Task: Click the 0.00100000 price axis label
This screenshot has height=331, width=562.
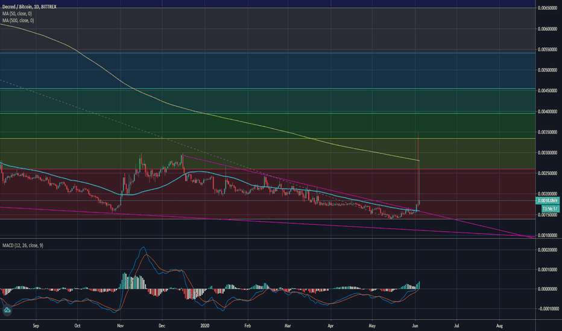Action: tap(548, 235)
